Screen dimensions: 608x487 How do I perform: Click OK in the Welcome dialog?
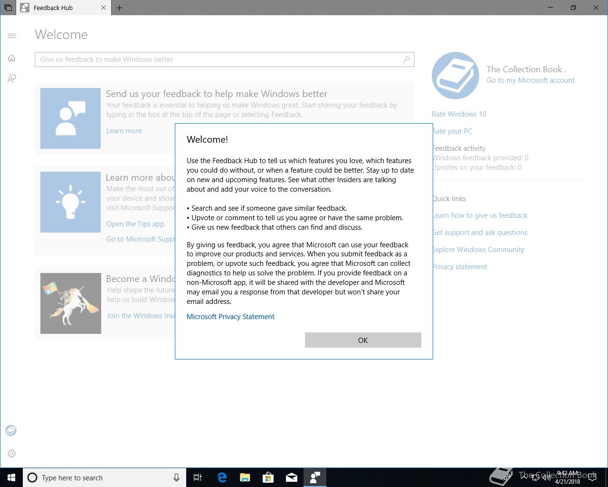(363, 340)
